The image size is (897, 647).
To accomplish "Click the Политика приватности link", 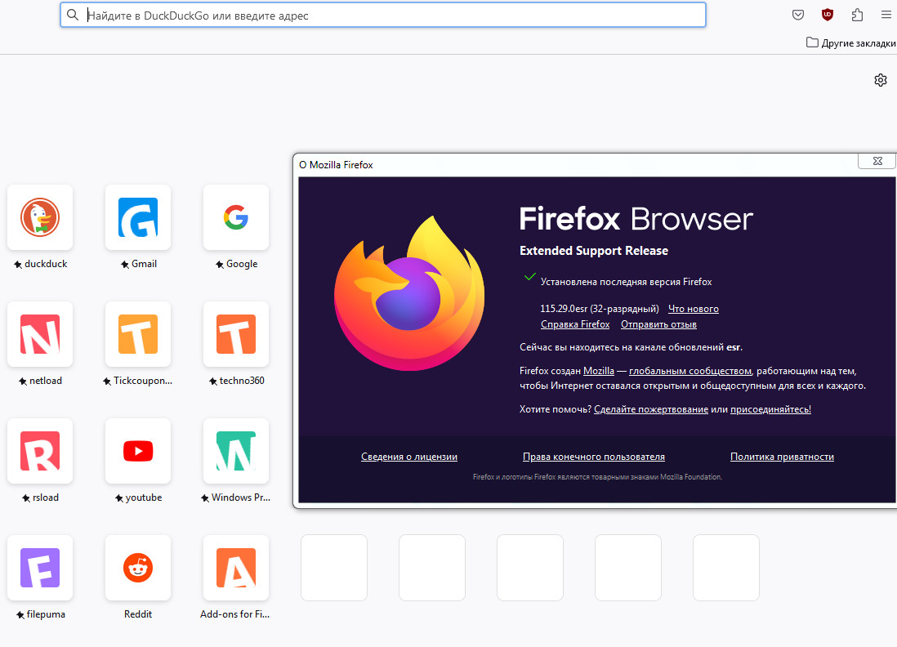I will tap(782, 457).
